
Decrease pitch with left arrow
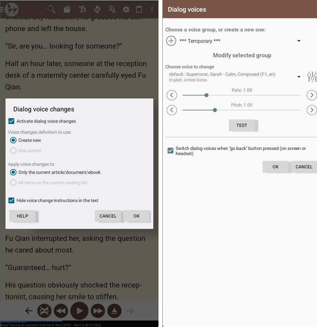pyautogui.click(x=172, y=110)
